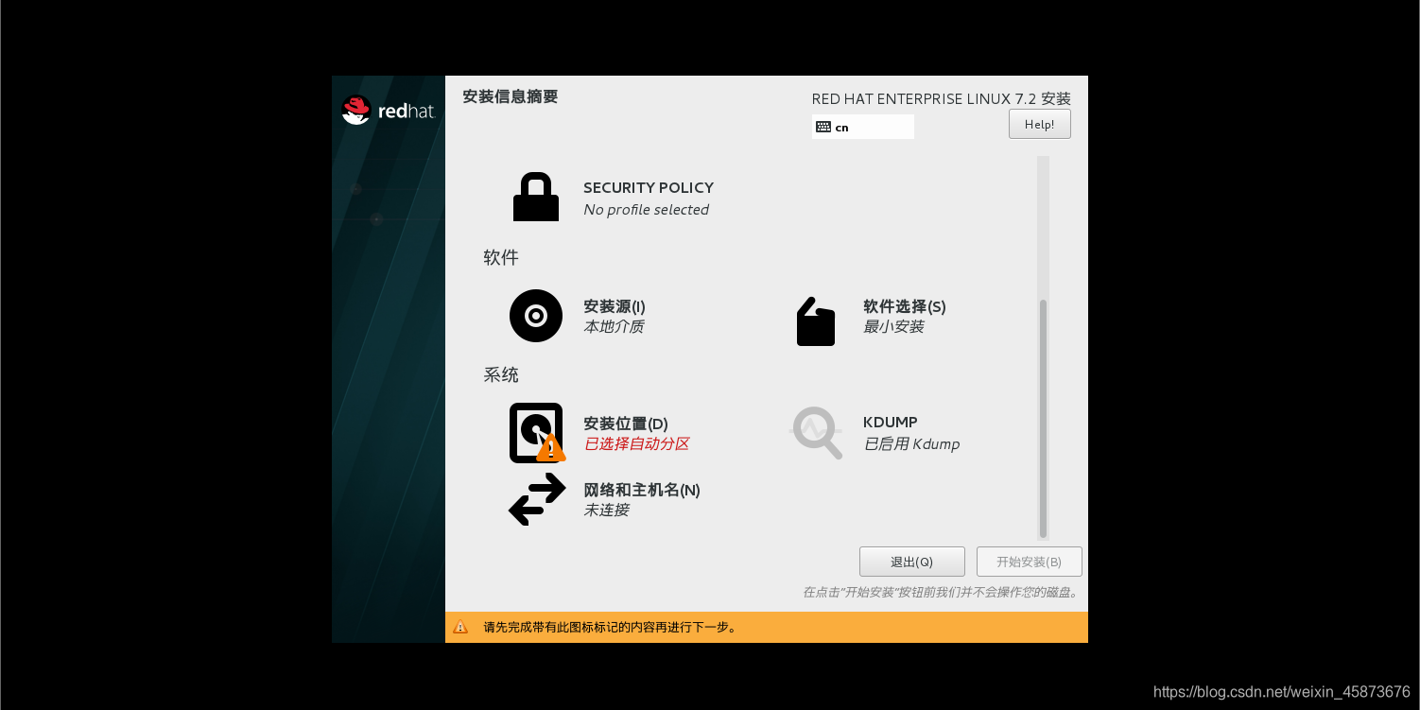Open SECURITY POLICY label
1420x710 pixels.
(x=649, y=187)
